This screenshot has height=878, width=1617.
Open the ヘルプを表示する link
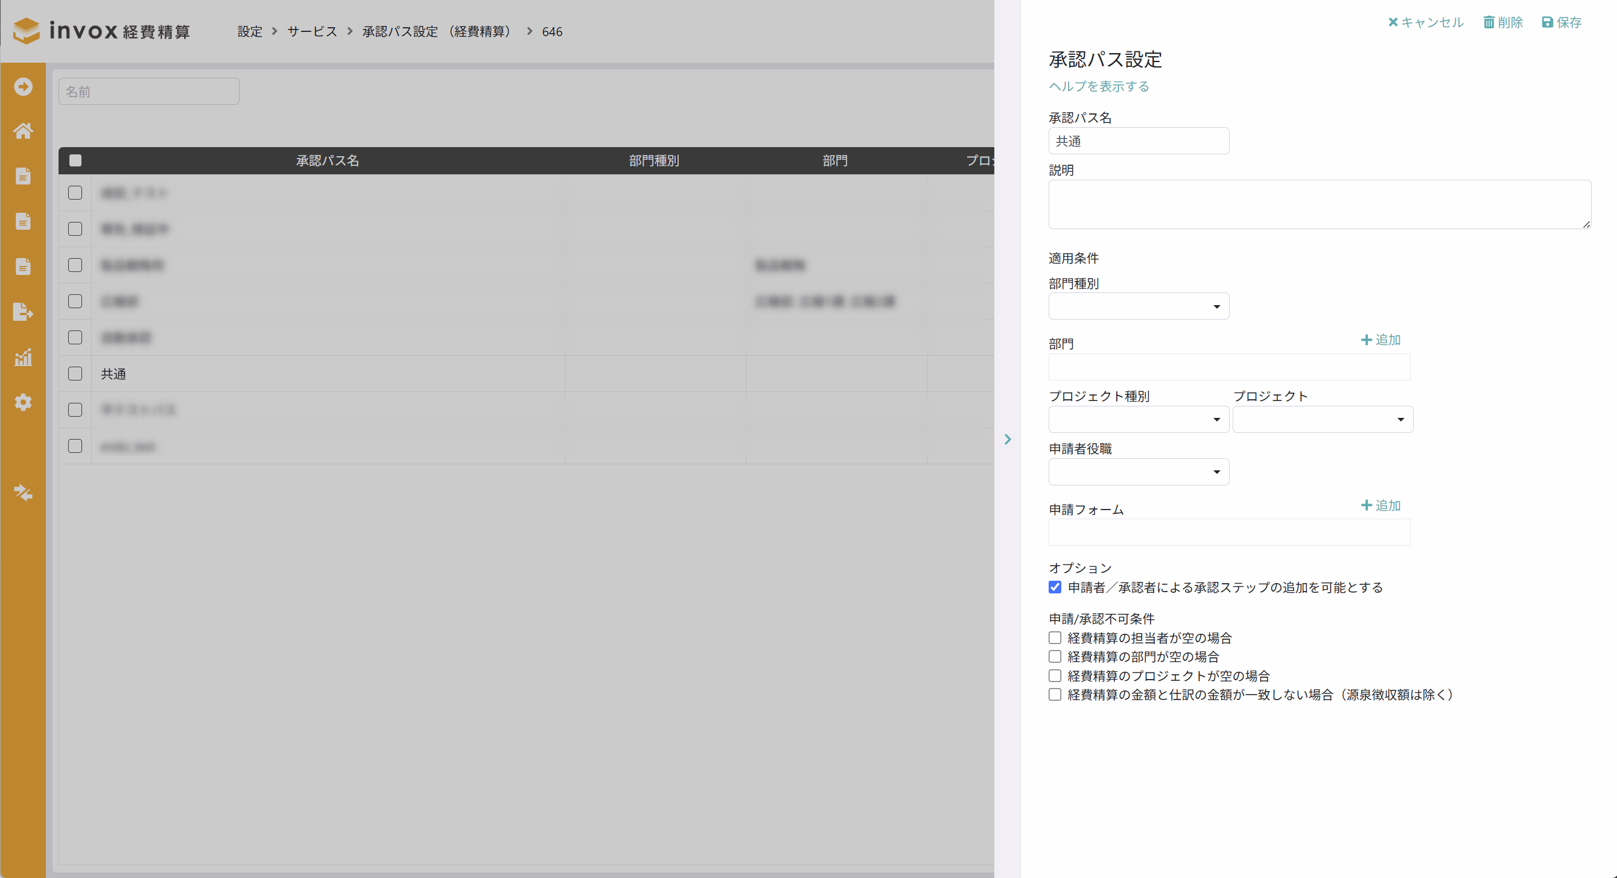coord(1099,86)
